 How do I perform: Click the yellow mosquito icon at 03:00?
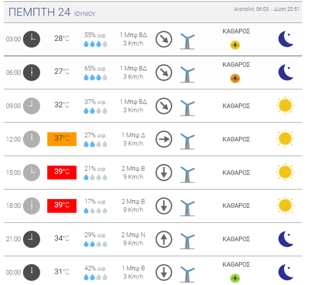coord(235,45)
